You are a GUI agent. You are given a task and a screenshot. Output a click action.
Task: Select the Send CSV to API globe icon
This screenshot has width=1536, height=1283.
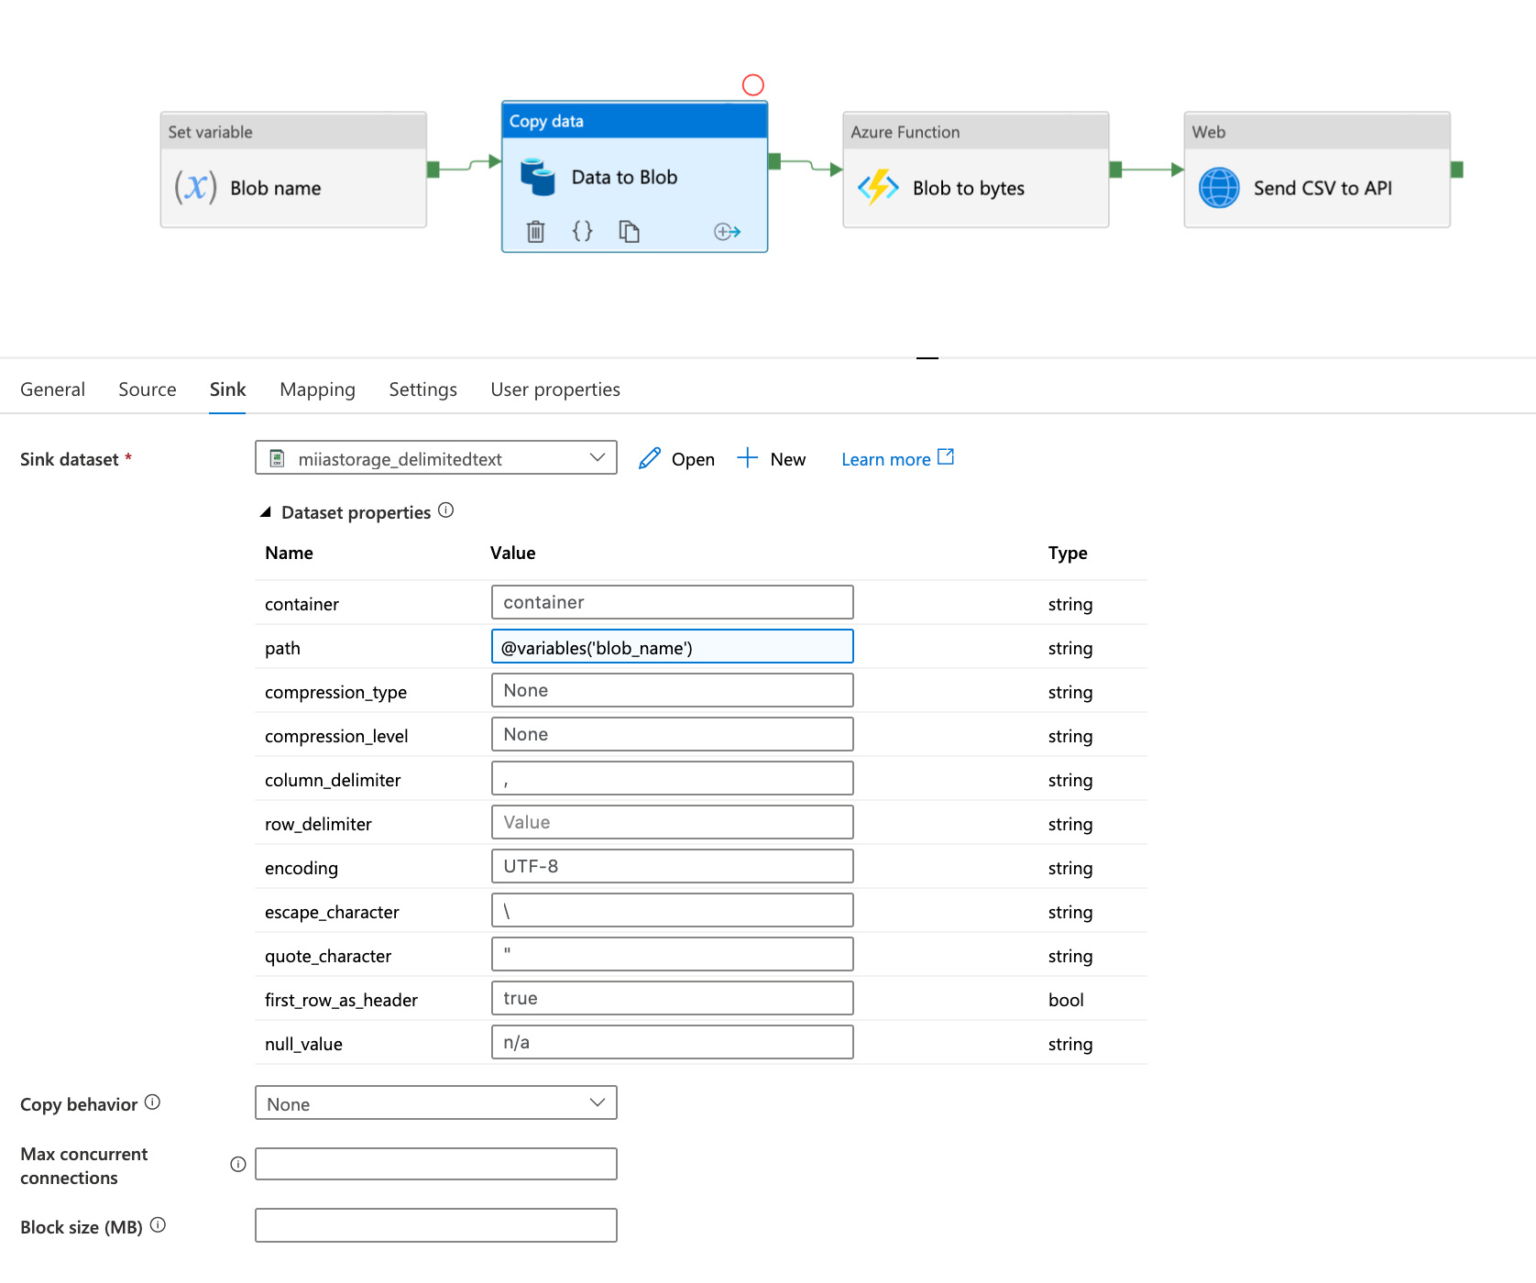(1219, 188)
